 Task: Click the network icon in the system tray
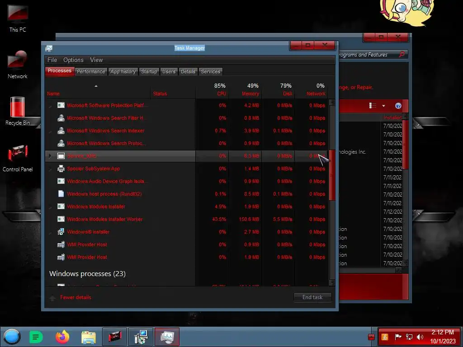tap(409, 337)
